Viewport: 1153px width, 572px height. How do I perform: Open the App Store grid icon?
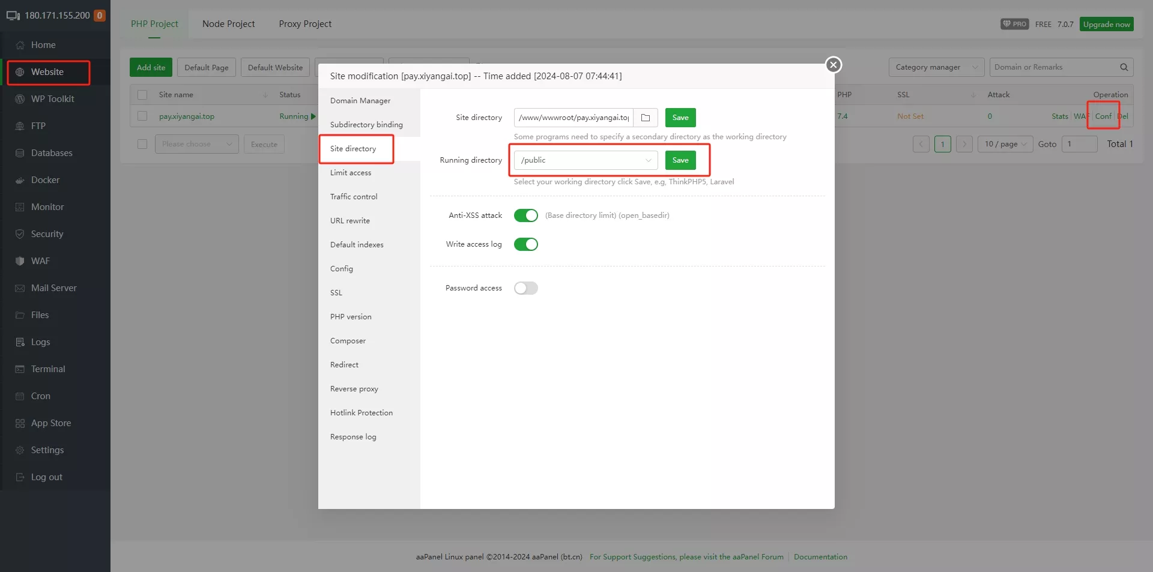click(20, 423)
